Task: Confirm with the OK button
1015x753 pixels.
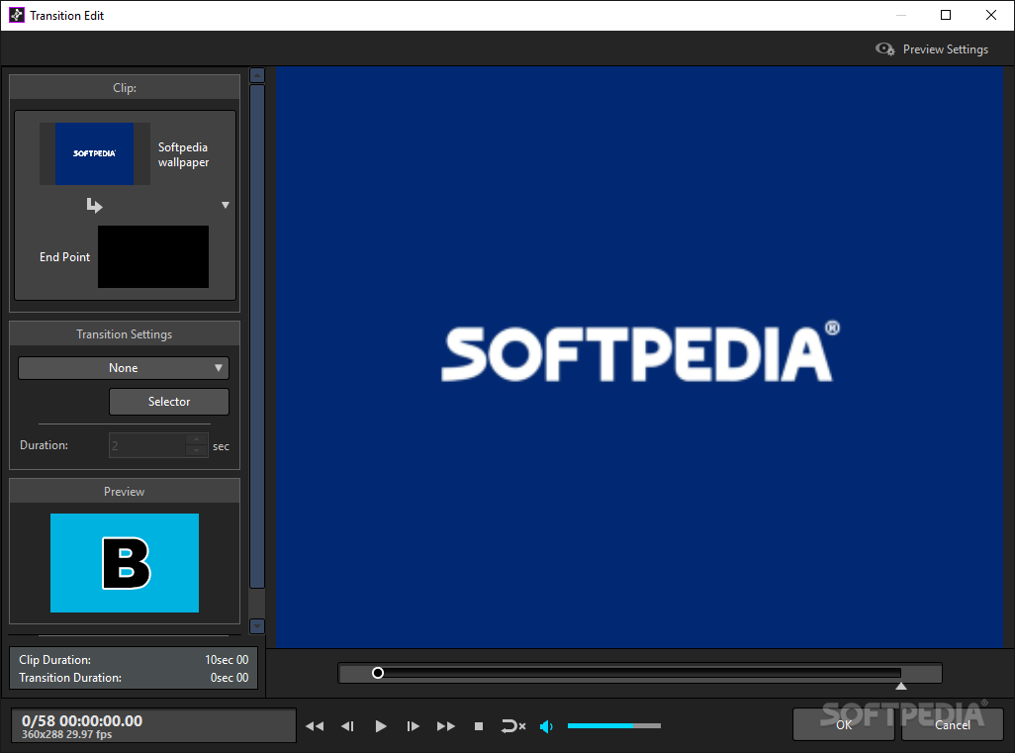Action: pos(844,724)
